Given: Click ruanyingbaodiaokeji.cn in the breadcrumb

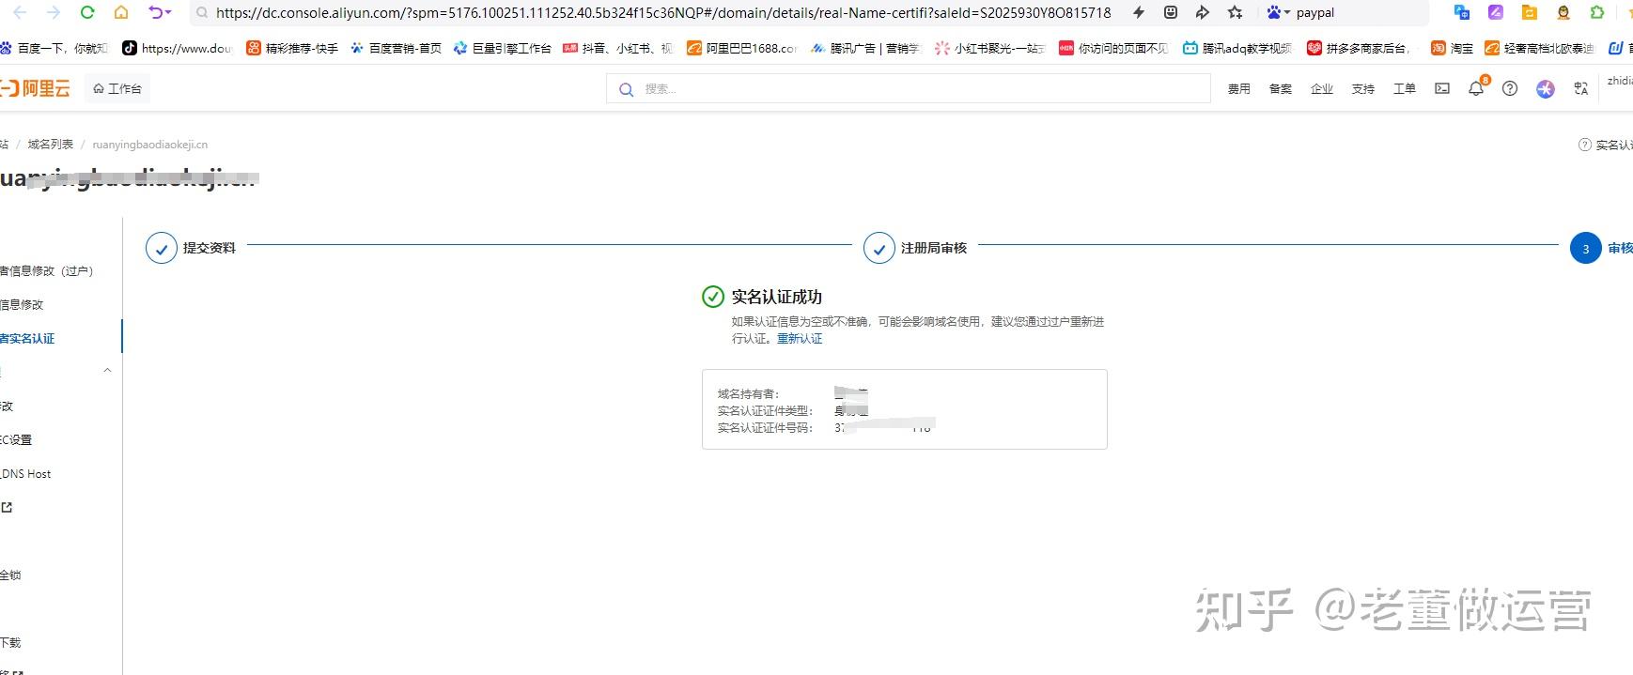Looking at the screenshot, I should point(150,145).
